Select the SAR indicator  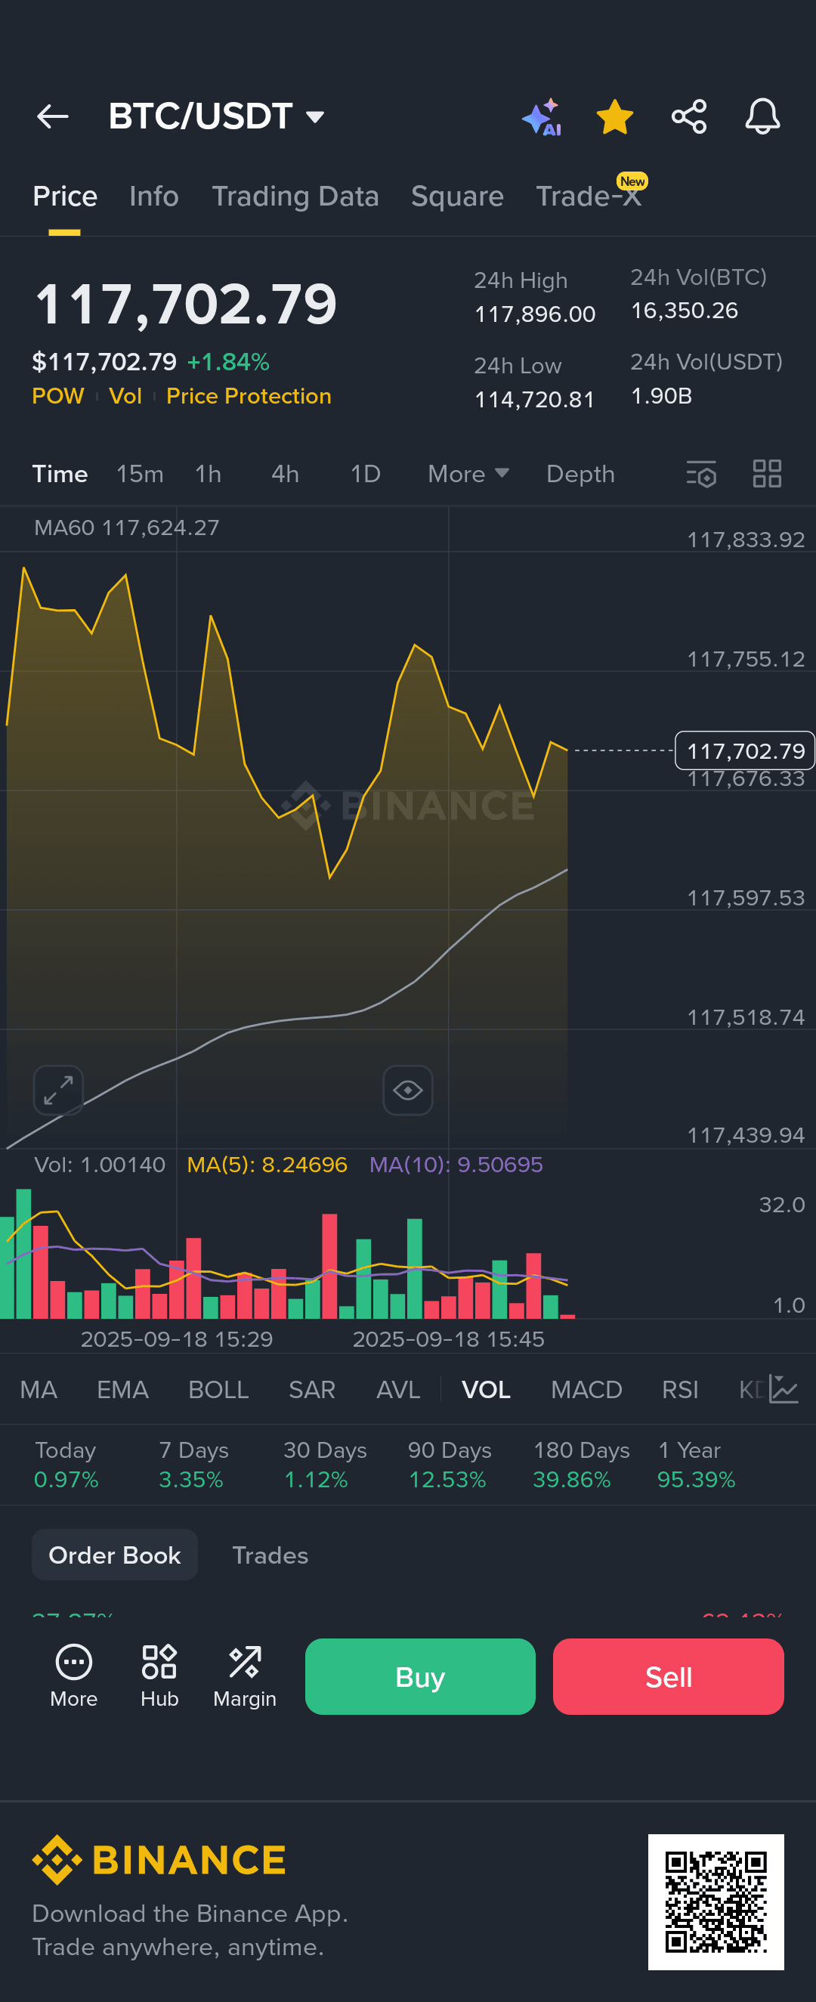click(311, 1390)
